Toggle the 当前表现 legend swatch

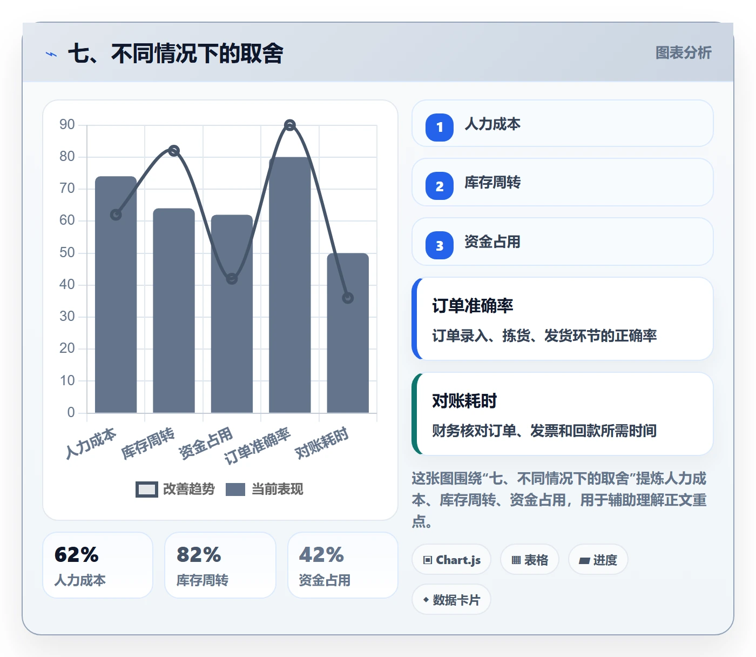tap(235, 489)
